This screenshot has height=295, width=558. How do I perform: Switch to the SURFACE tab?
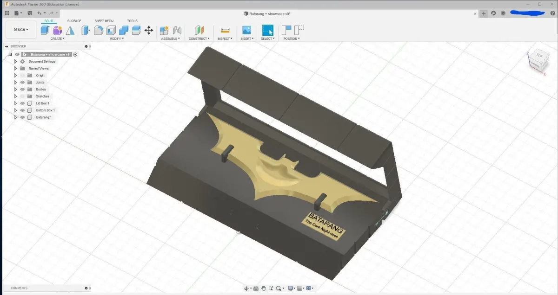74,21
